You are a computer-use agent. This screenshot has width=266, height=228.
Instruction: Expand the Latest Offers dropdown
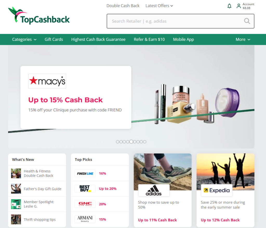click(159, 6)
